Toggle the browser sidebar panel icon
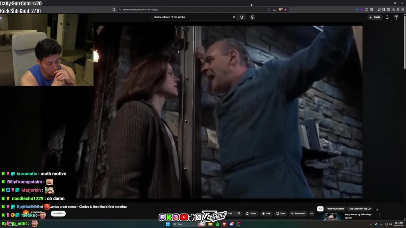Image resolution: width=406 pixels, height=228 pixels. pyautogui.click(x=384, y=9)
